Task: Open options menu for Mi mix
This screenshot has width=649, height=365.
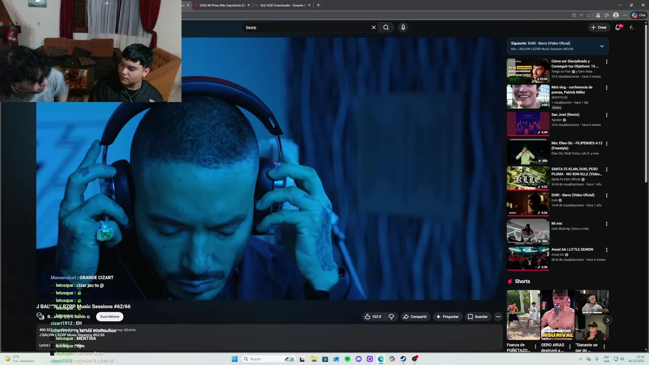Action: [x=606, y=224]
